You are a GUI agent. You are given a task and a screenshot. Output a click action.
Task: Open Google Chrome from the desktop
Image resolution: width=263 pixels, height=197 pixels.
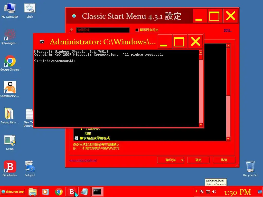(10, 63)
